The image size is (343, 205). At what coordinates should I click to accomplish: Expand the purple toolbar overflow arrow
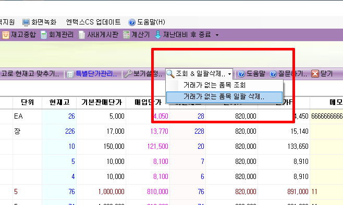(217, 35)
